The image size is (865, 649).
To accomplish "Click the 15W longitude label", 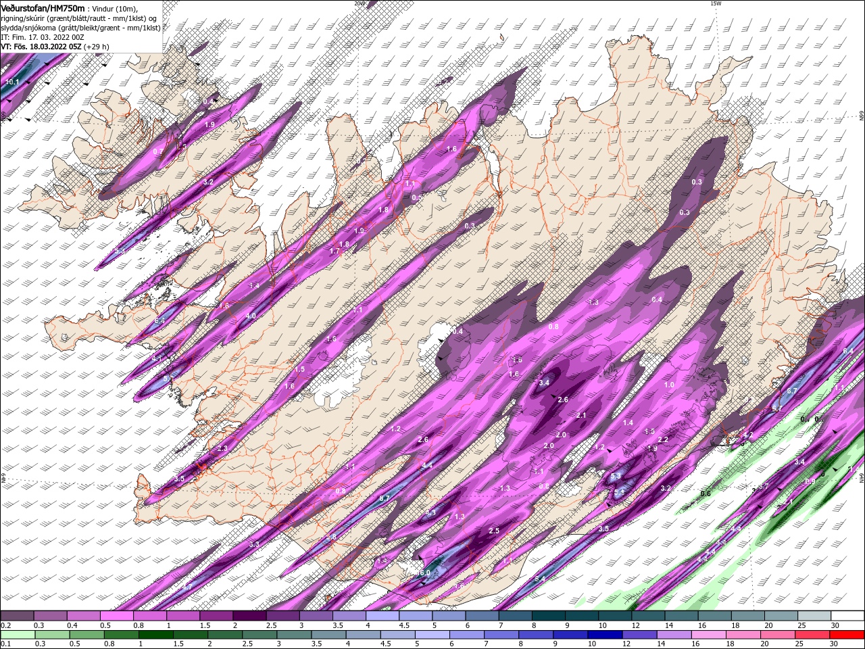I will 716,3.
